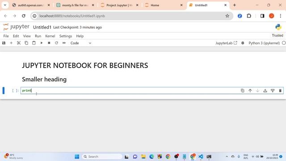This screenshot has height=161, width=286.
Task: Open the Windows Start menu
Action: (x=77, y=157)
